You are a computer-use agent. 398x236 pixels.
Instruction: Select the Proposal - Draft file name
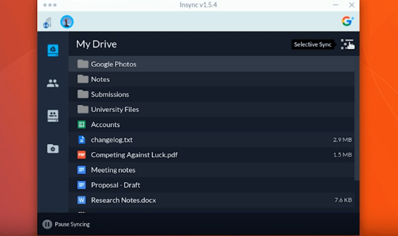point(115,185)
